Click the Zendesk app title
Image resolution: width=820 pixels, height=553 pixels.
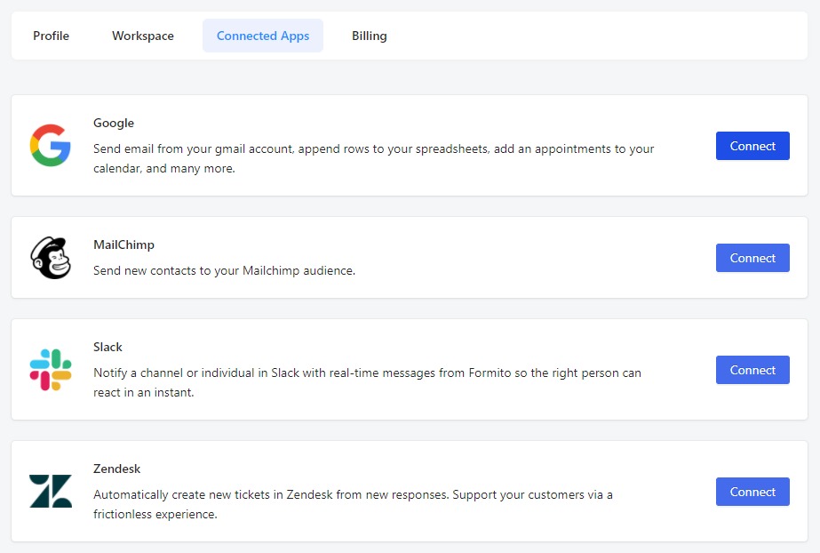coord(117,469)
